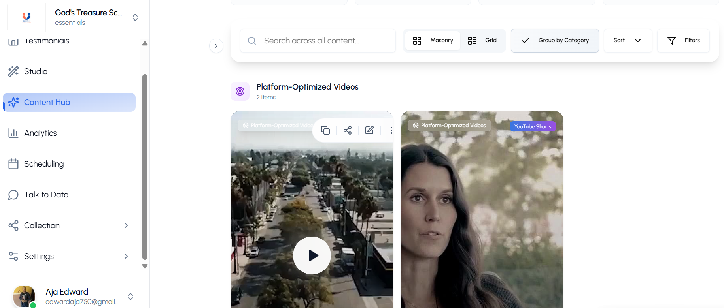This screenshot has height=308, width=724.
Task: Select Content Hub in the sidebar
Action: coord(69,102)
